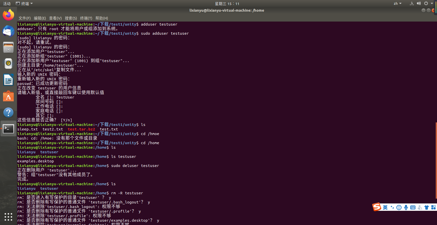Click the Sogou input method logo

click(x=377, y=207)
